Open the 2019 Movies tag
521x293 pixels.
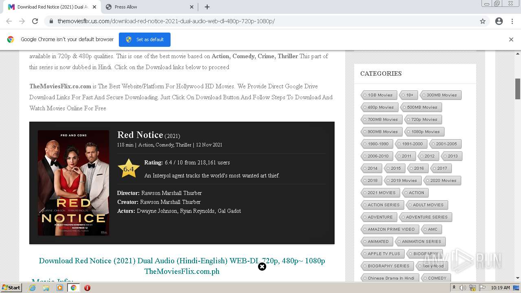coord(403,181)
